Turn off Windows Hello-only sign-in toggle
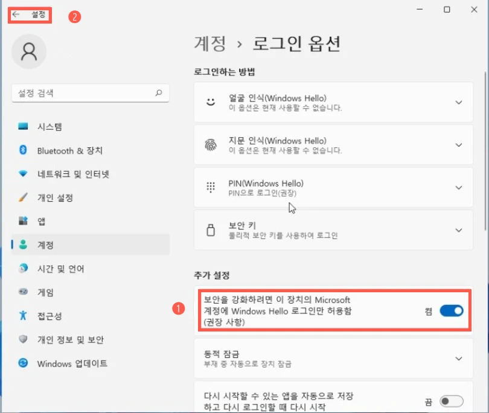Screen dimensions: 489x413 pyautogui.click(x=451, y=311)
